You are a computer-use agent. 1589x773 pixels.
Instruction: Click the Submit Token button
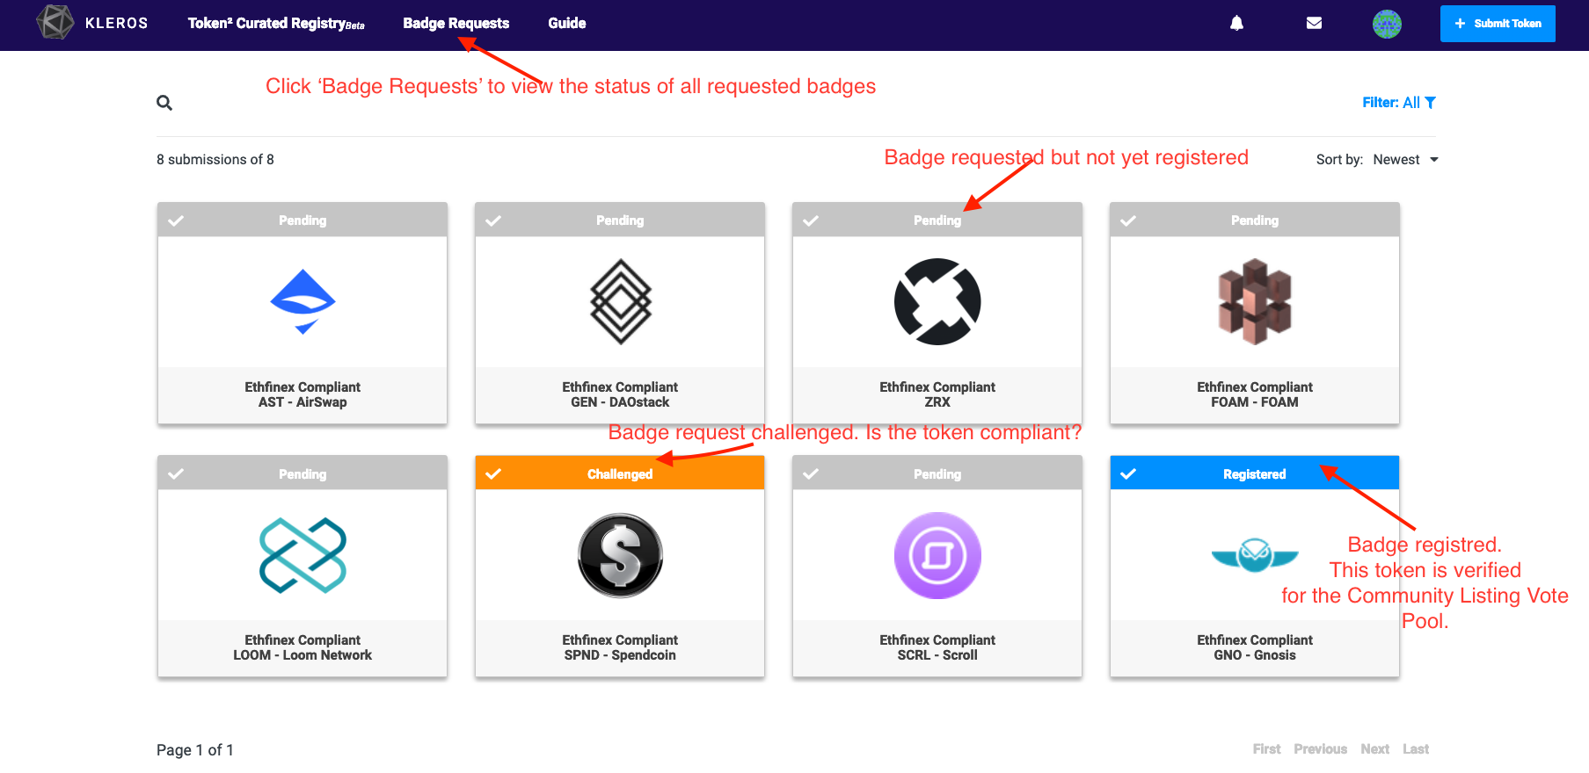pos(1498,24)
